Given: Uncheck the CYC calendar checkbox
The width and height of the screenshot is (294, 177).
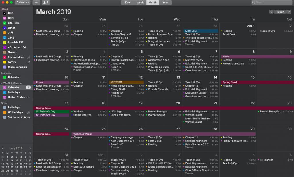Looking at the screenshot, I should [x=5, y=13].
